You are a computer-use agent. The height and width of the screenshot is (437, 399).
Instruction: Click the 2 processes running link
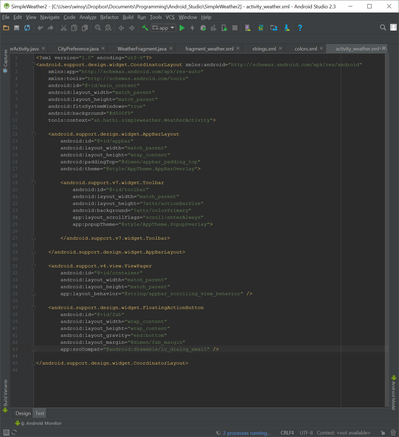(246, 433)
